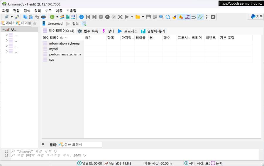Click the yellow open-file folder icon

pos(138,17)
